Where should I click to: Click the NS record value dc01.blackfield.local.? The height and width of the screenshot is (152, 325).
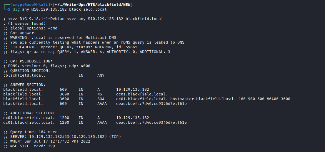tap(142, 94)
